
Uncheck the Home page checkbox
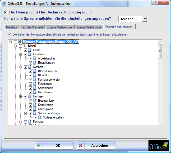(25, 50)
